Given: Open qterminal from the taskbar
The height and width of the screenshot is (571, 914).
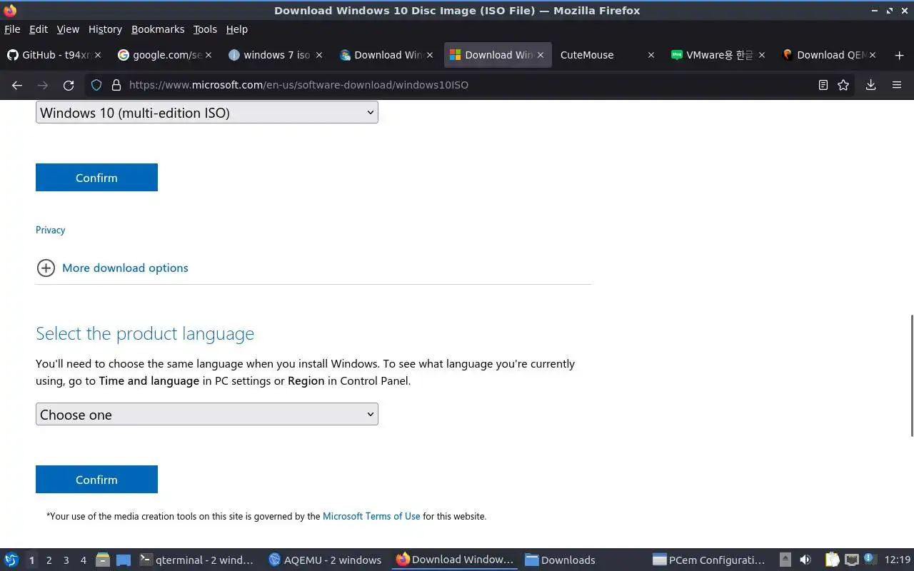Looking at the screenshot, I should [198, 560].
